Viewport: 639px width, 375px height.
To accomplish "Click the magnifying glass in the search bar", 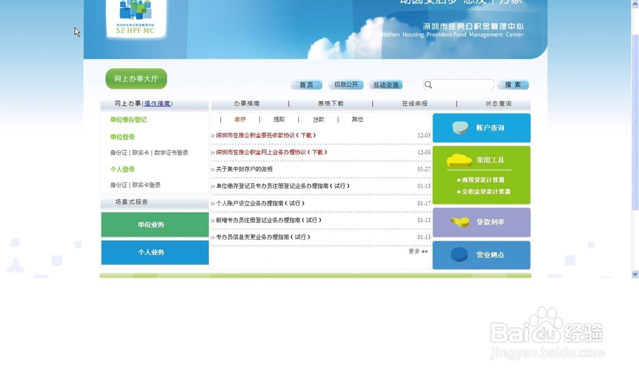I will (429, 84).
